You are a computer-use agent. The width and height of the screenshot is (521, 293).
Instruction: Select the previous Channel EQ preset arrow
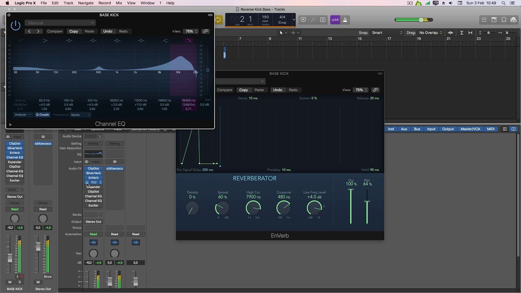tap(29, 31)
